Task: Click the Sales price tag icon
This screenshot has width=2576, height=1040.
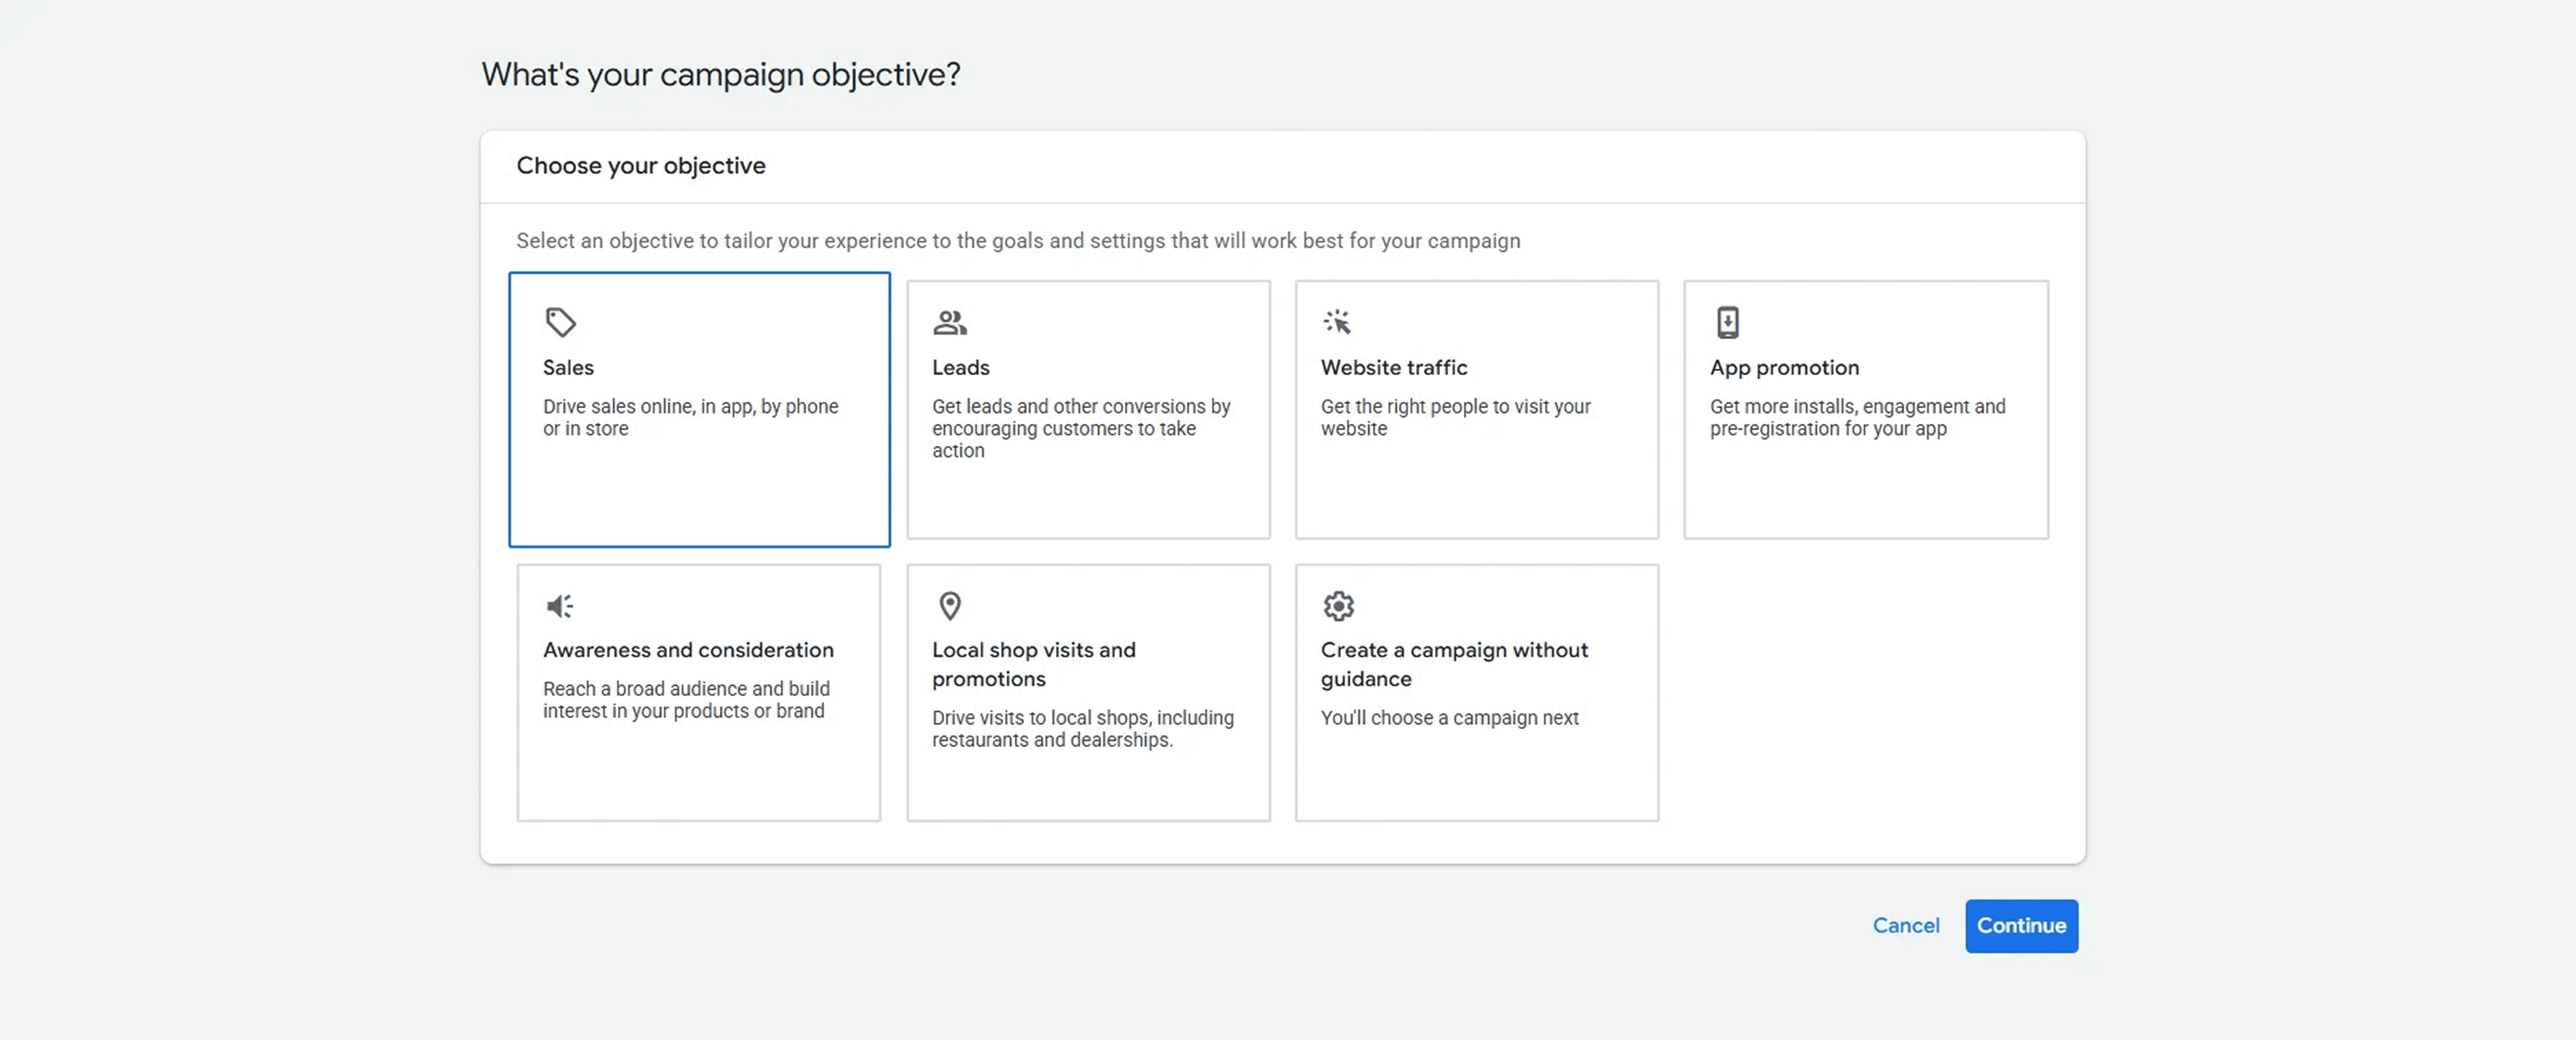Action: coord(560,322)
